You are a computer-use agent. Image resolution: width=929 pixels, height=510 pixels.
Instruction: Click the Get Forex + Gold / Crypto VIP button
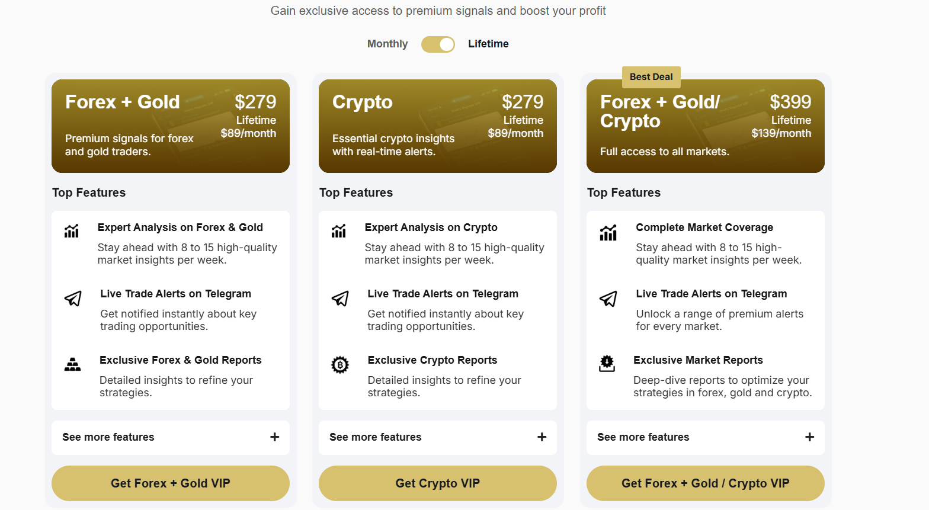(705, 483)
